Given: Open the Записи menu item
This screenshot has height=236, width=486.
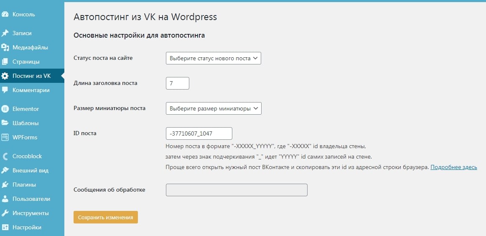Looking at the screenshot, I should tap(22, 33).
